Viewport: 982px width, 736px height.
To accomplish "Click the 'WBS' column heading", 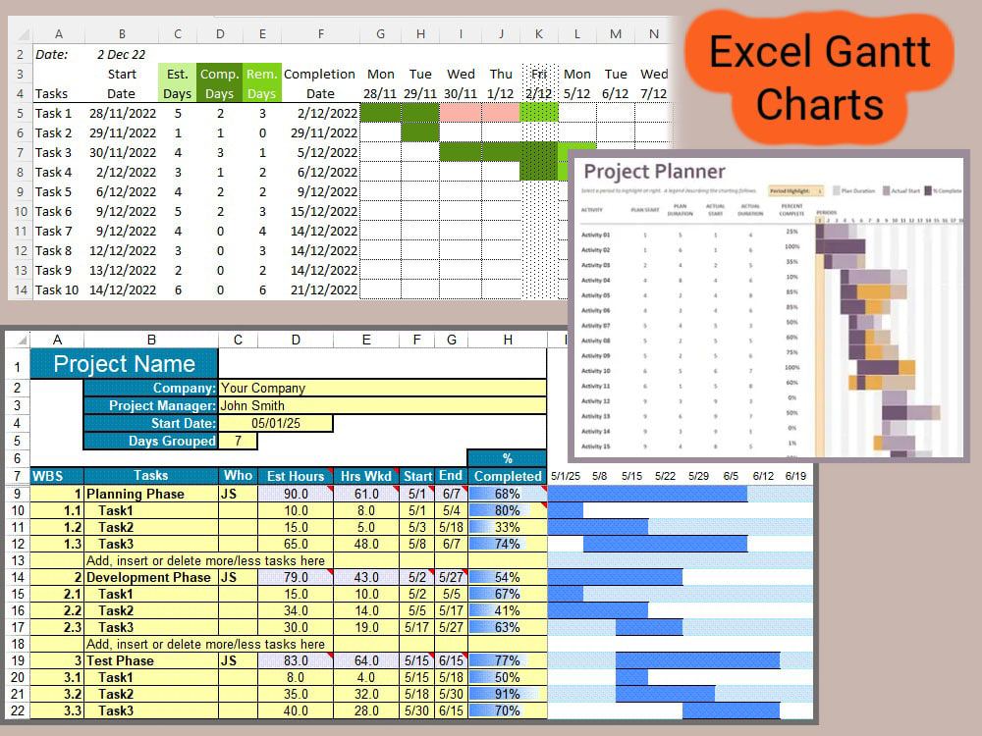I will pos(57,476).
